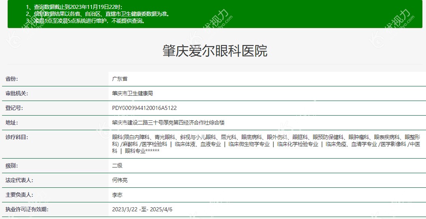The image size is (426, 219).
Task: Select the 诊疗科目 label
Action: point(17,137)
